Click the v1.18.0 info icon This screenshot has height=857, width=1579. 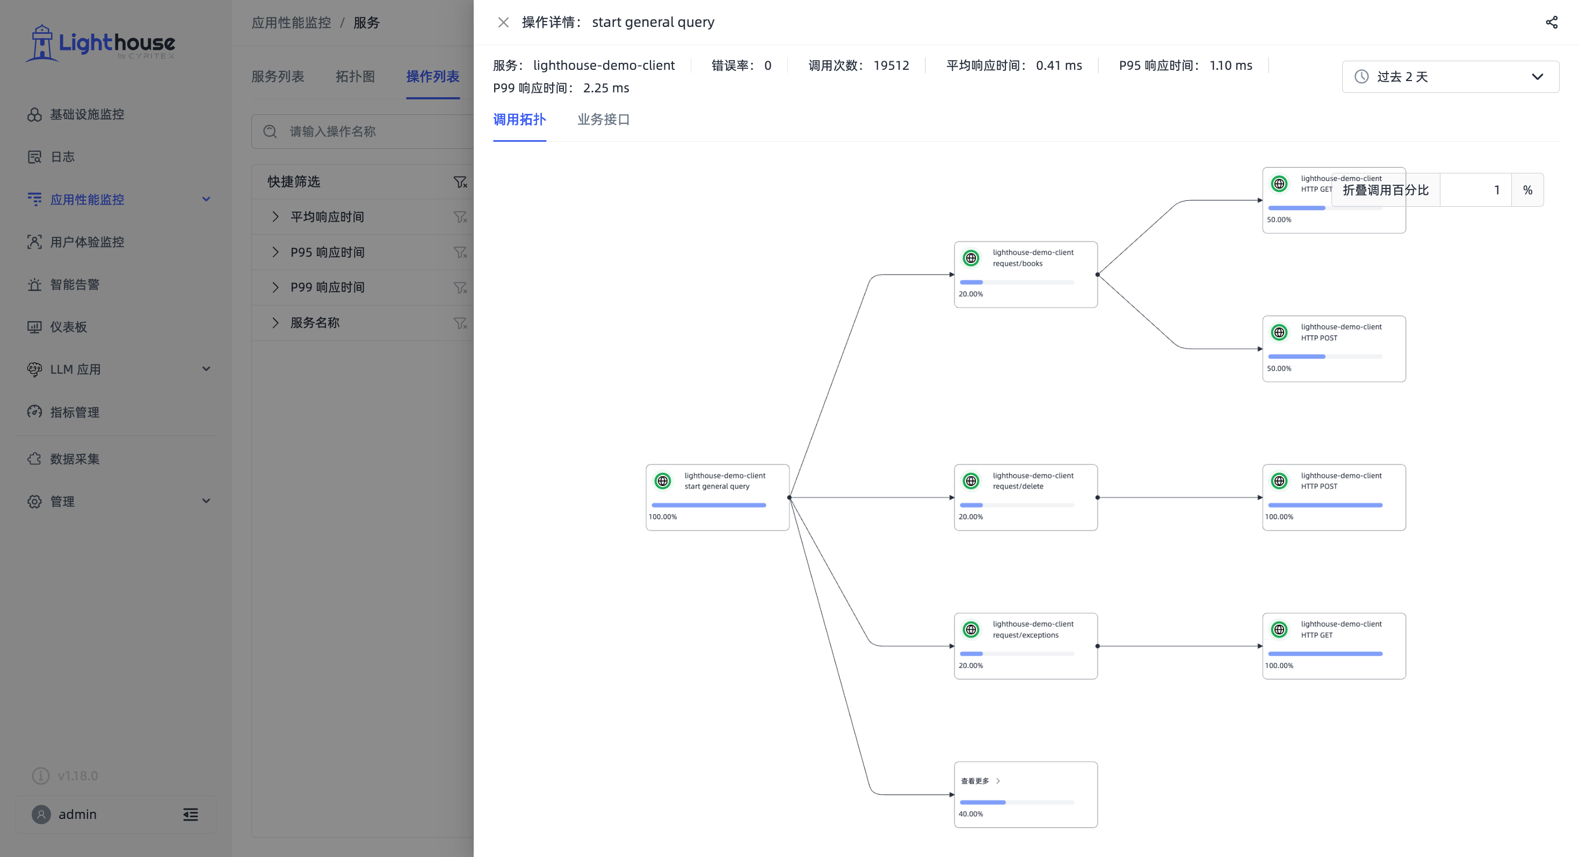40,775
